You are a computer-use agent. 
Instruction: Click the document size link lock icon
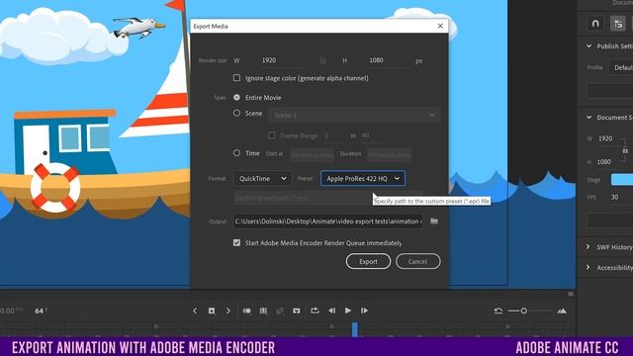coord(625,150)
